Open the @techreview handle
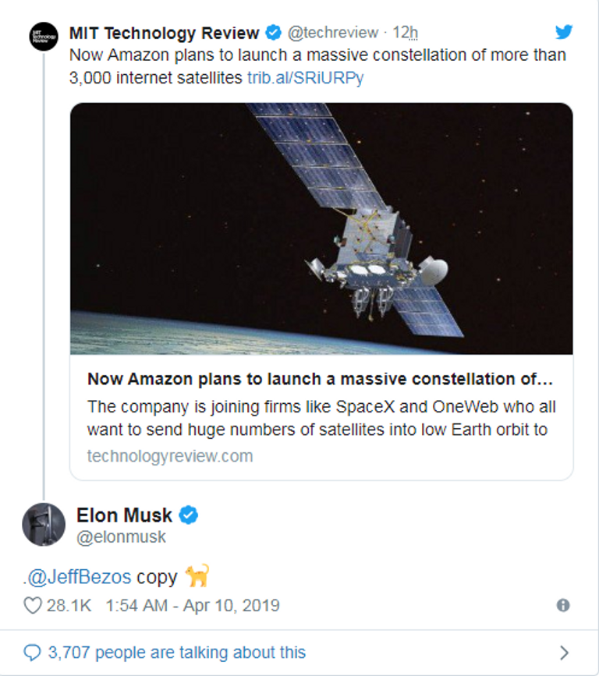This screenshot has width=599, height=676. coord(333,33)
